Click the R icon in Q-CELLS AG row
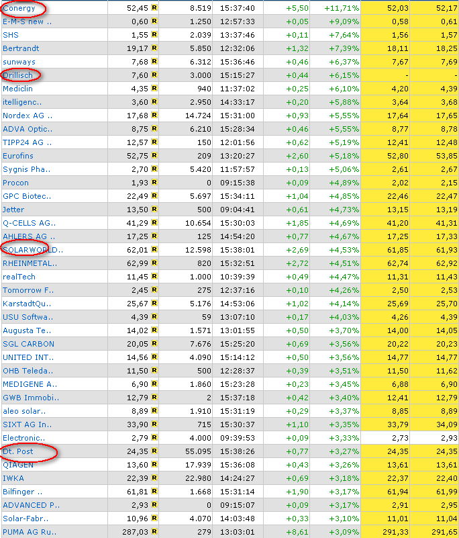The height and width of the screenshot is (538, 459). [154, 223]
